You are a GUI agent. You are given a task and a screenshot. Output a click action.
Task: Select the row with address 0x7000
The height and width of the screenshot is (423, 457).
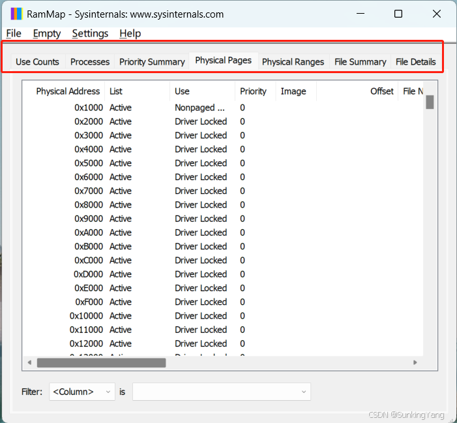[x=223, y=191]
